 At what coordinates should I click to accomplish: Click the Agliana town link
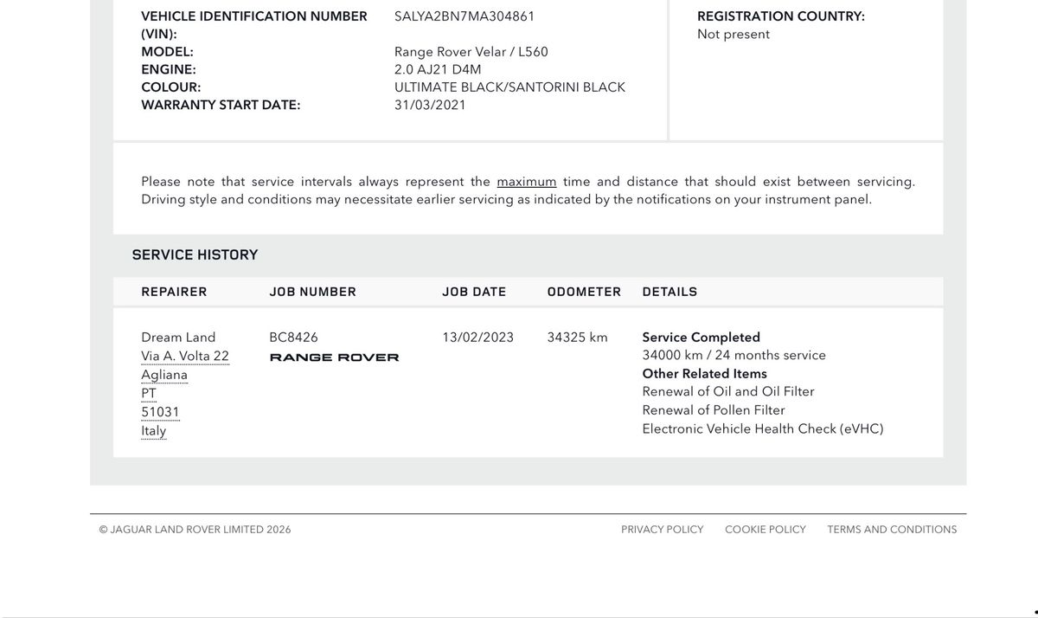tap(164, 375)
